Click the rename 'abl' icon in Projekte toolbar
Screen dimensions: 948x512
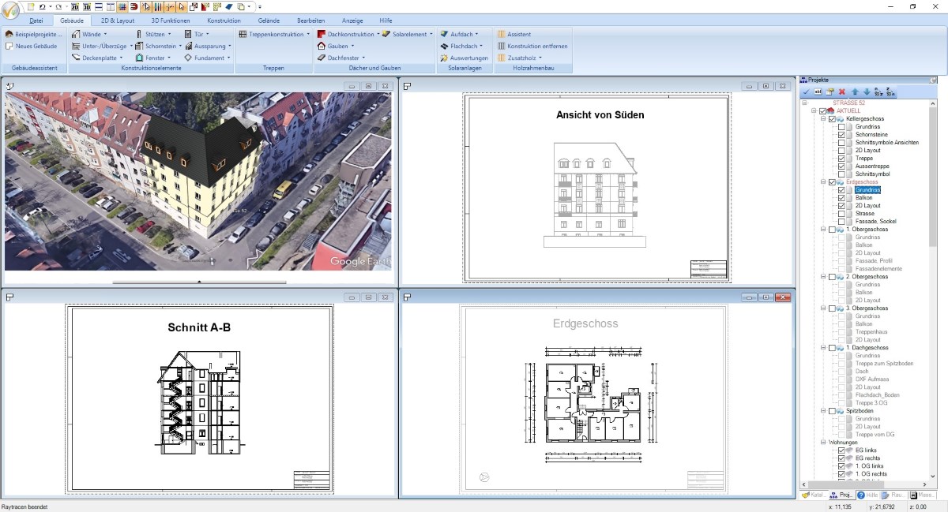[x=818, y=92]
